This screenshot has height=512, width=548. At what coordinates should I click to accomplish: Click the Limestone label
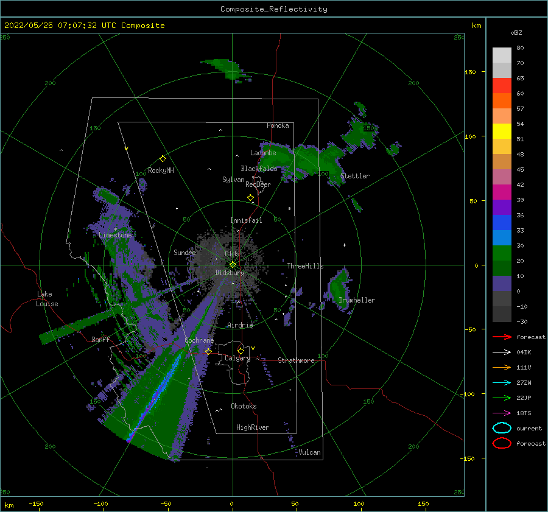[115, 235]
